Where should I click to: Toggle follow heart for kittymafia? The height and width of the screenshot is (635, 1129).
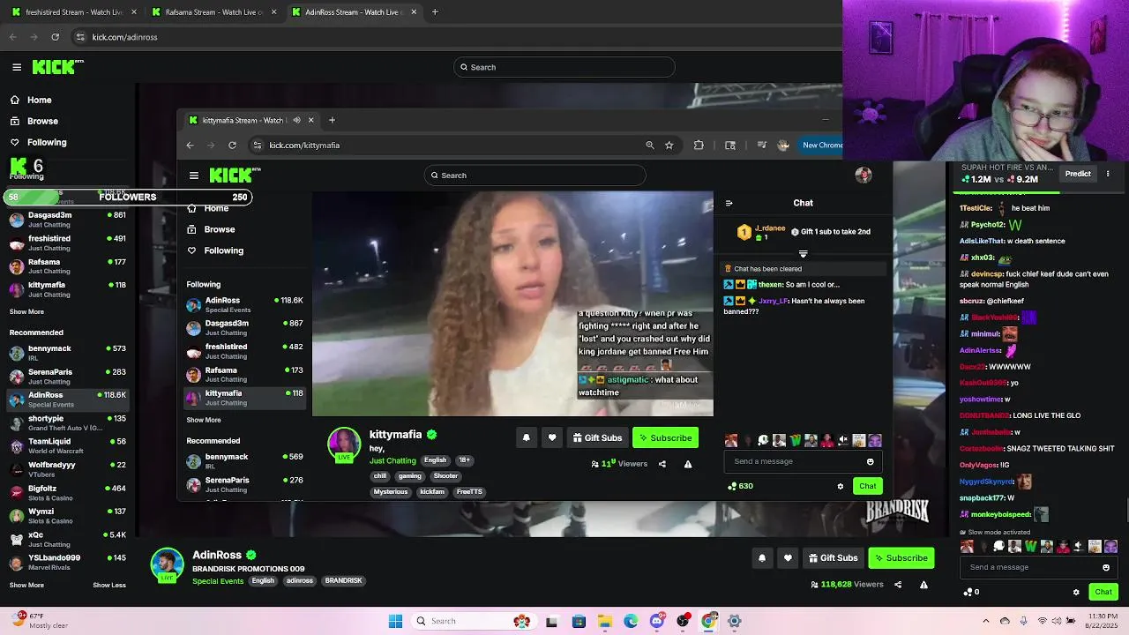click(552, 437)
